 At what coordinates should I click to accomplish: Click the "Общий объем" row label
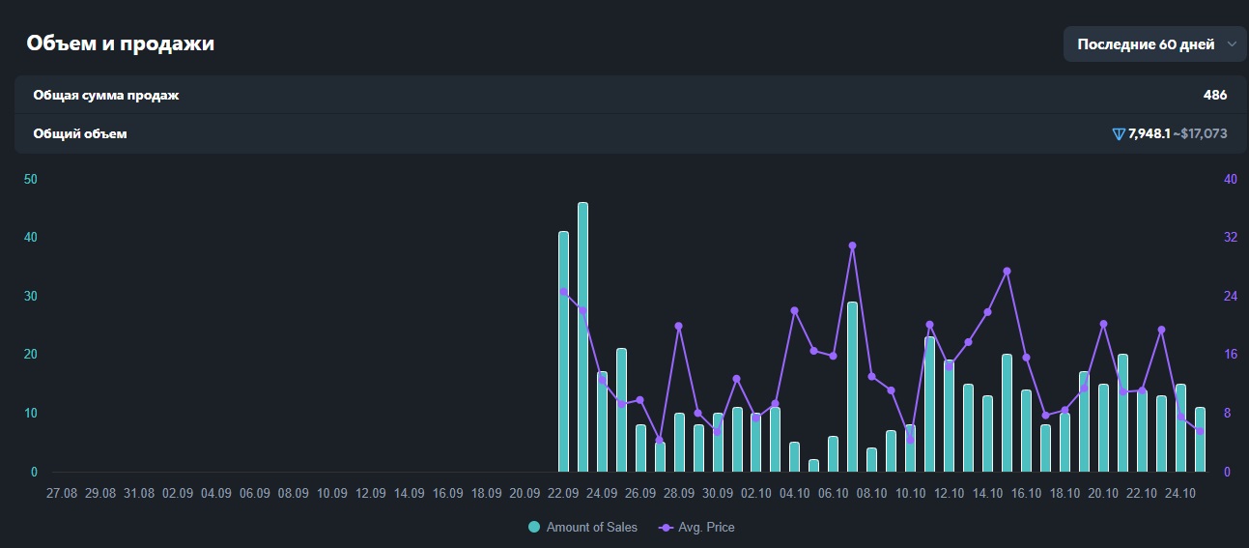80,134
